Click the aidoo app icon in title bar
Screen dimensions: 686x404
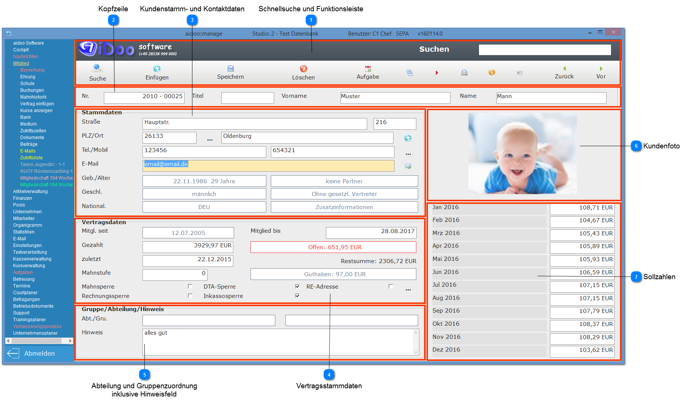click(9, 33)
